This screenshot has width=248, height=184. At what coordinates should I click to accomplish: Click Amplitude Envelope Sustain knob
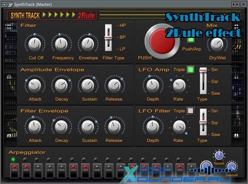click(x=88, y=85)
